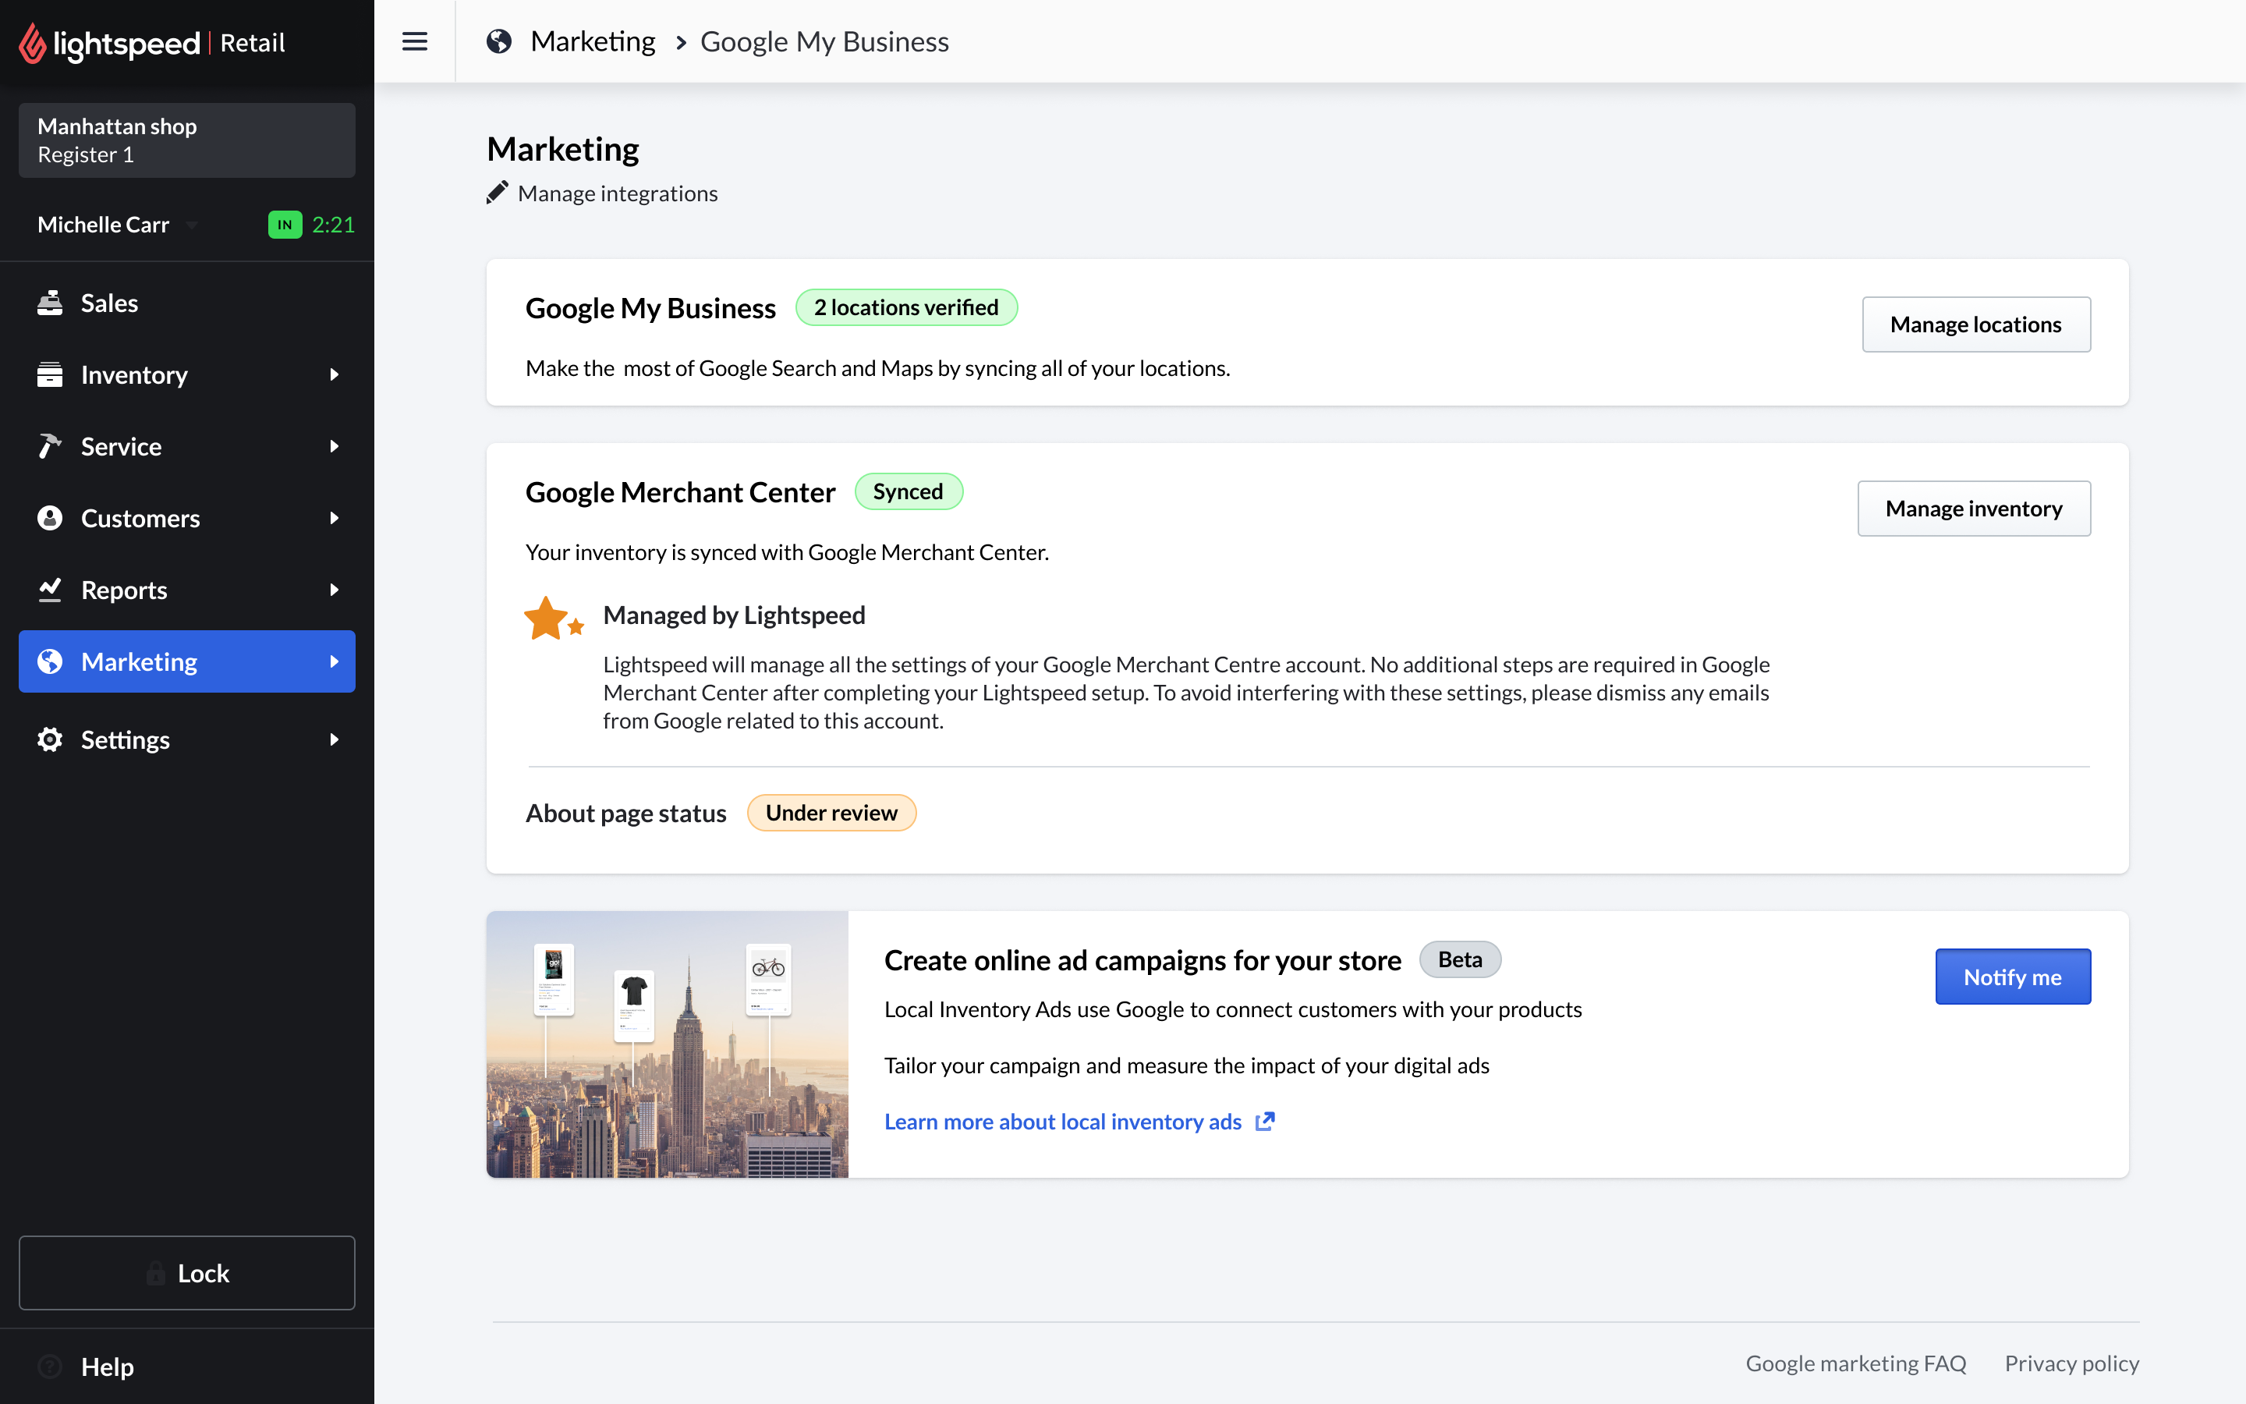Open Settings menu item
The width and height of the screenshot is (2246, 1404).
[x=186, y=739]
